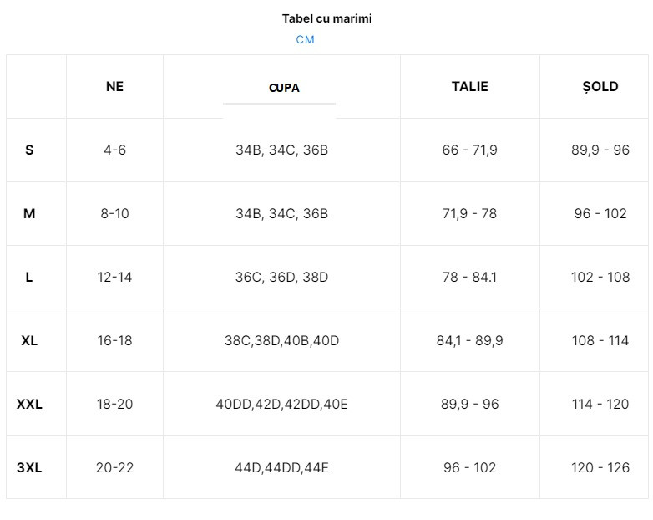This screenshot has width=653, height=520.
Task: Click the ȘOLD column header
Action: coord(600,86)
